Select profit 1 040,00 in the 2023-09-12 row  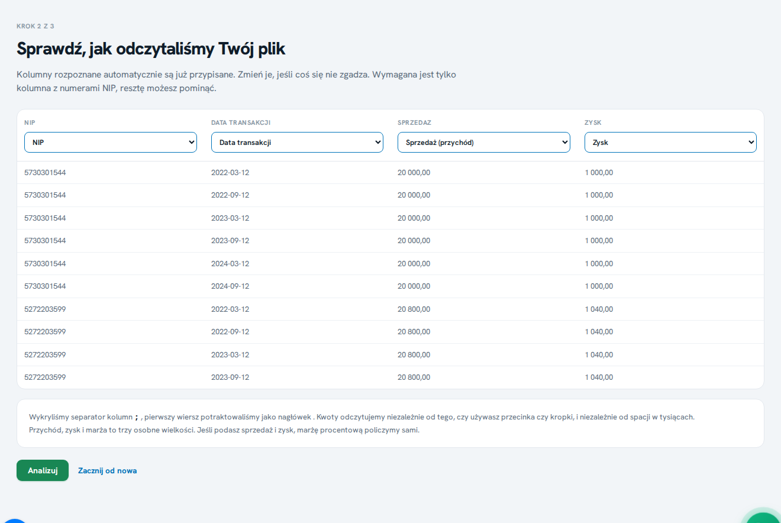[x=599, y=377]
